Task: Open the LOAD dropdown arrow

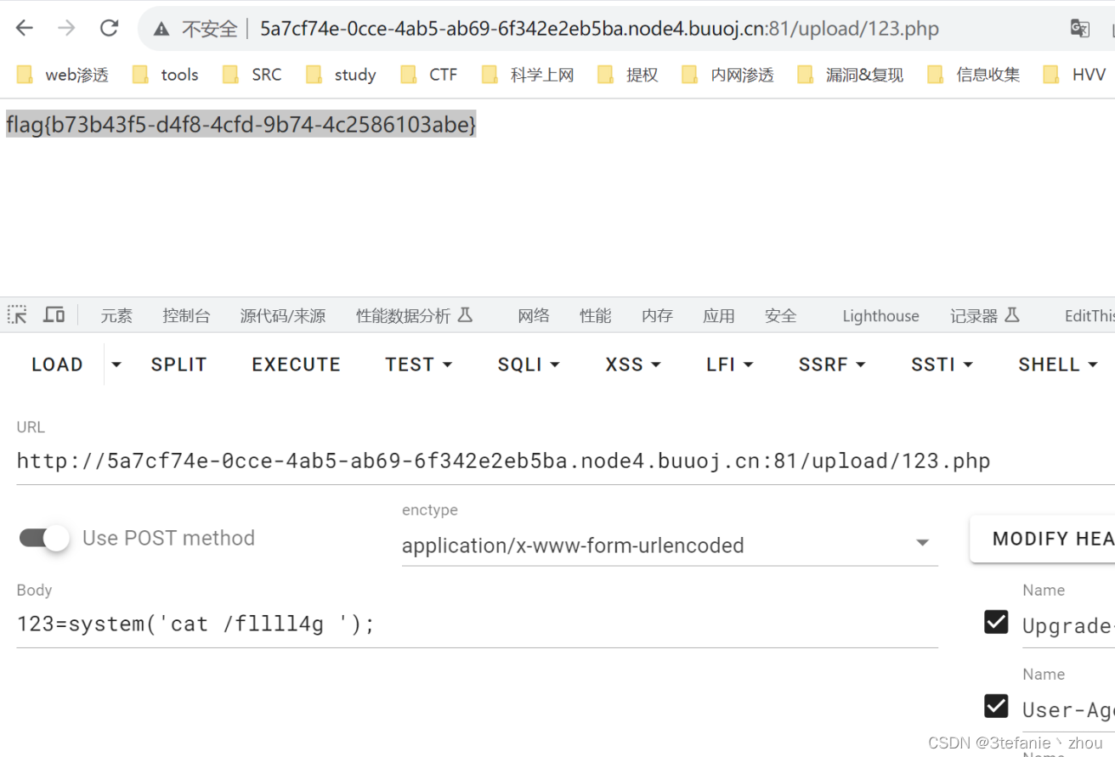Action: tap(116, 364)
